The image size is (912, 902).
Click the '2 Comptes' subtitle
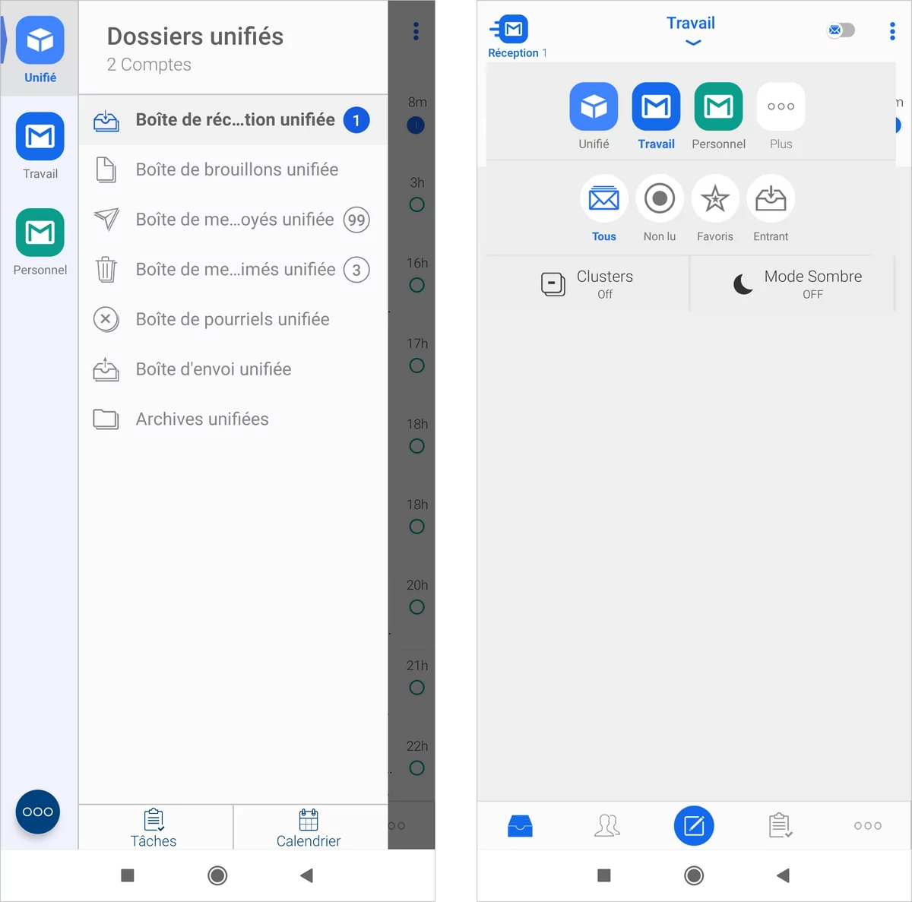tap(149, 65)
